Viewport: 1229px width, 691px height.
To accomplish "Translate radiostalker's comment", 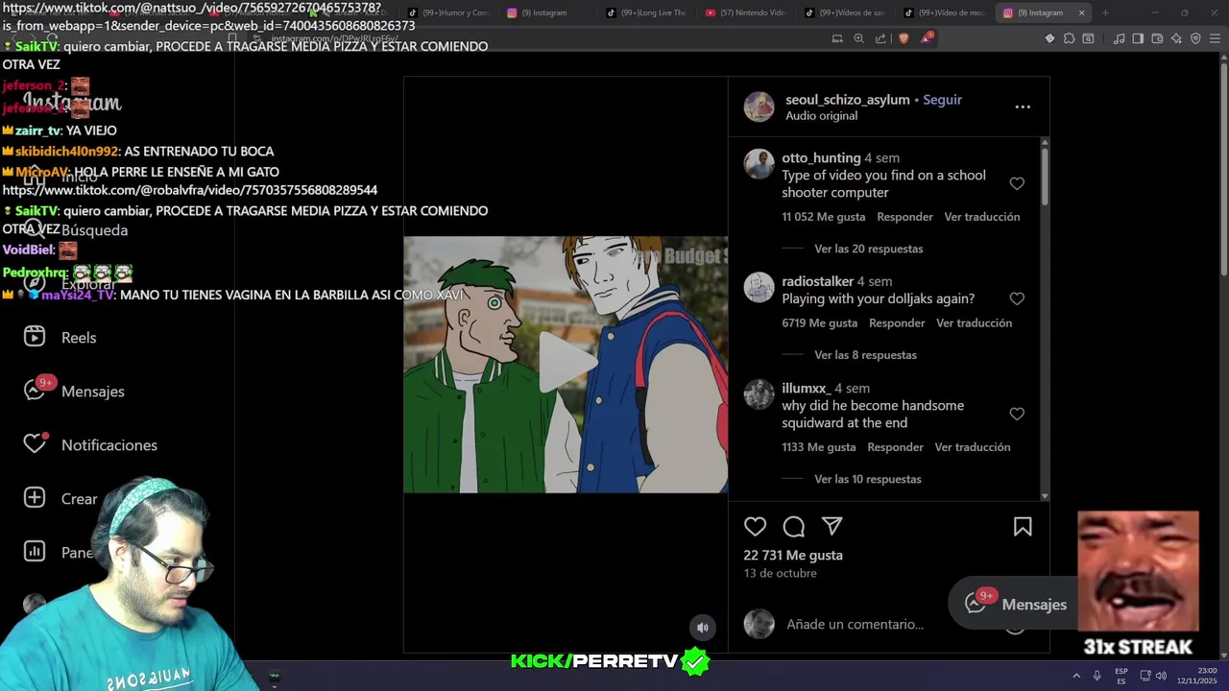I will (x=974, y=323).
